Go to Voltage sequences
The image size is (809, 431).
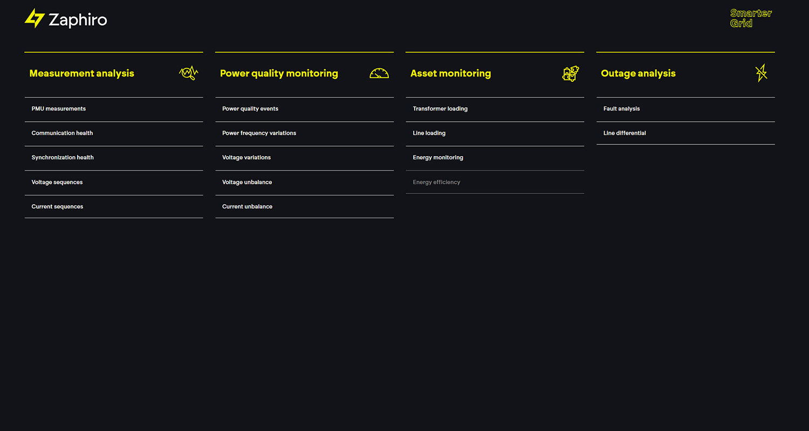pos(57,182)
